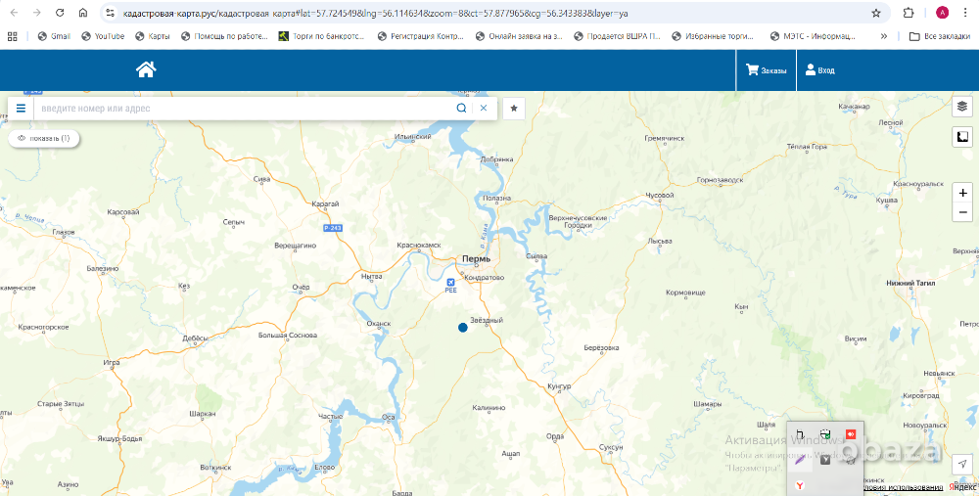Click the search magnifier icon
Screen dimensions: 979x496
461,108
